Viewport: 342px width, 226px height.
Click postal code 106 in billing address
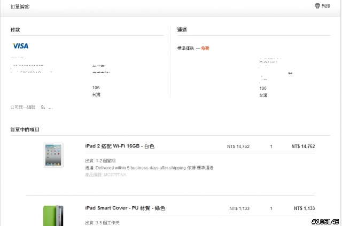(x=96, y=88)
